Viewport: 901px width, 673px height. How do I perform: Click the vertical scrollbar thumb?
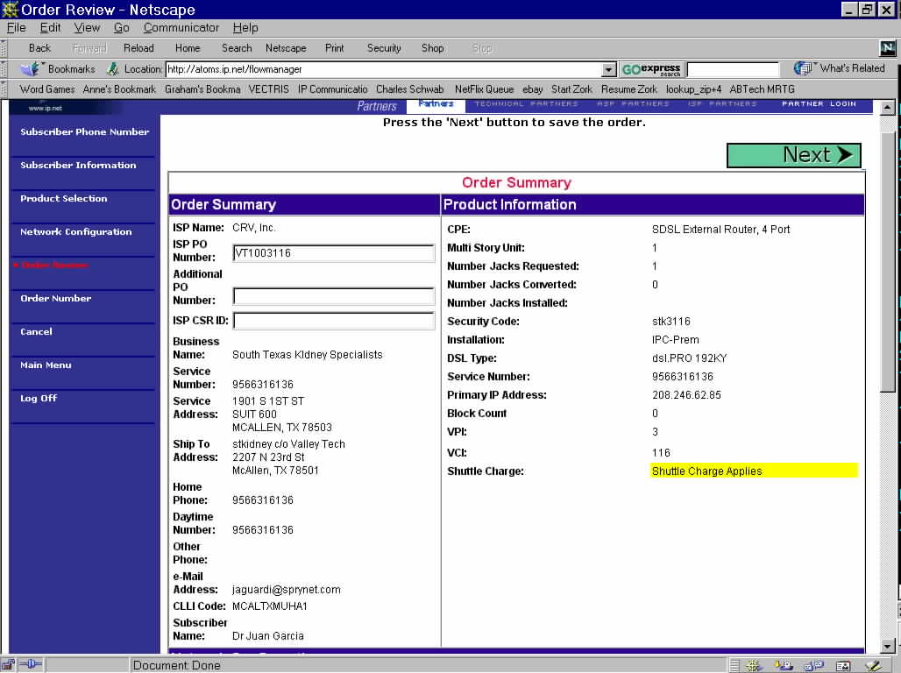tap(888, 262)
